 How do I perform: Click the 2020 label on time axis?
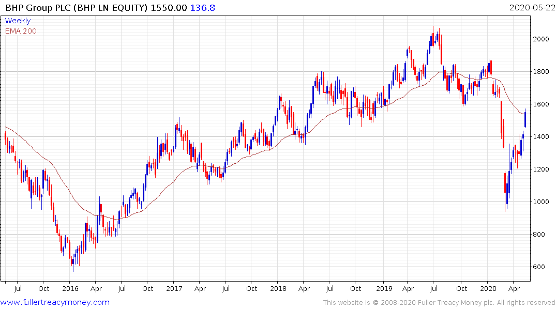pos(488,288)
